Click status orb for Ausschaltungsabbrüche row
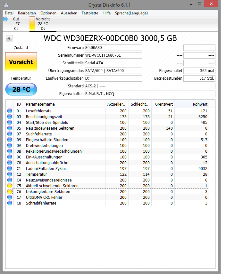Image resolution: width=243 pixels, height=274 pixels. click(x=10, y=163)
